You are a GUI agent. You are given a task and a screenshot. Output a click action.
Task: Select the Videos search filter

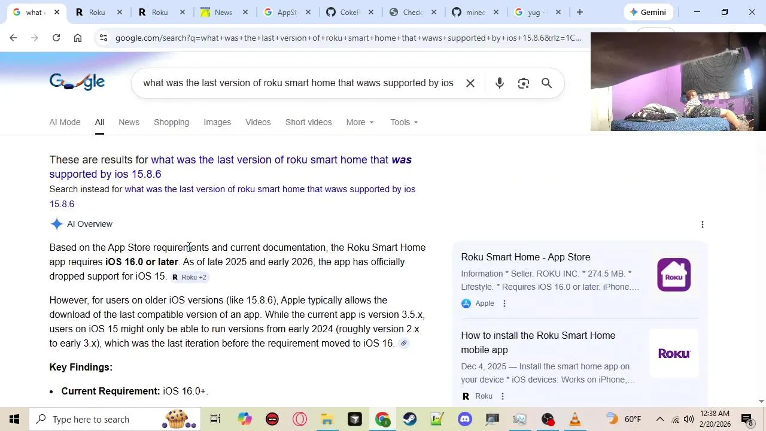258,122
